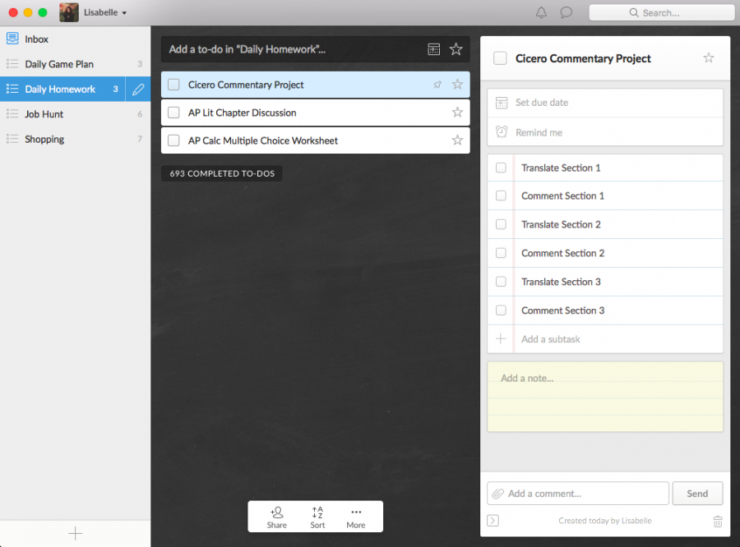The height and width of the screenshot is (547, 740).
Task: Star the AP Calc Multiple Choice Worksheet task
Action: (457, 140)
